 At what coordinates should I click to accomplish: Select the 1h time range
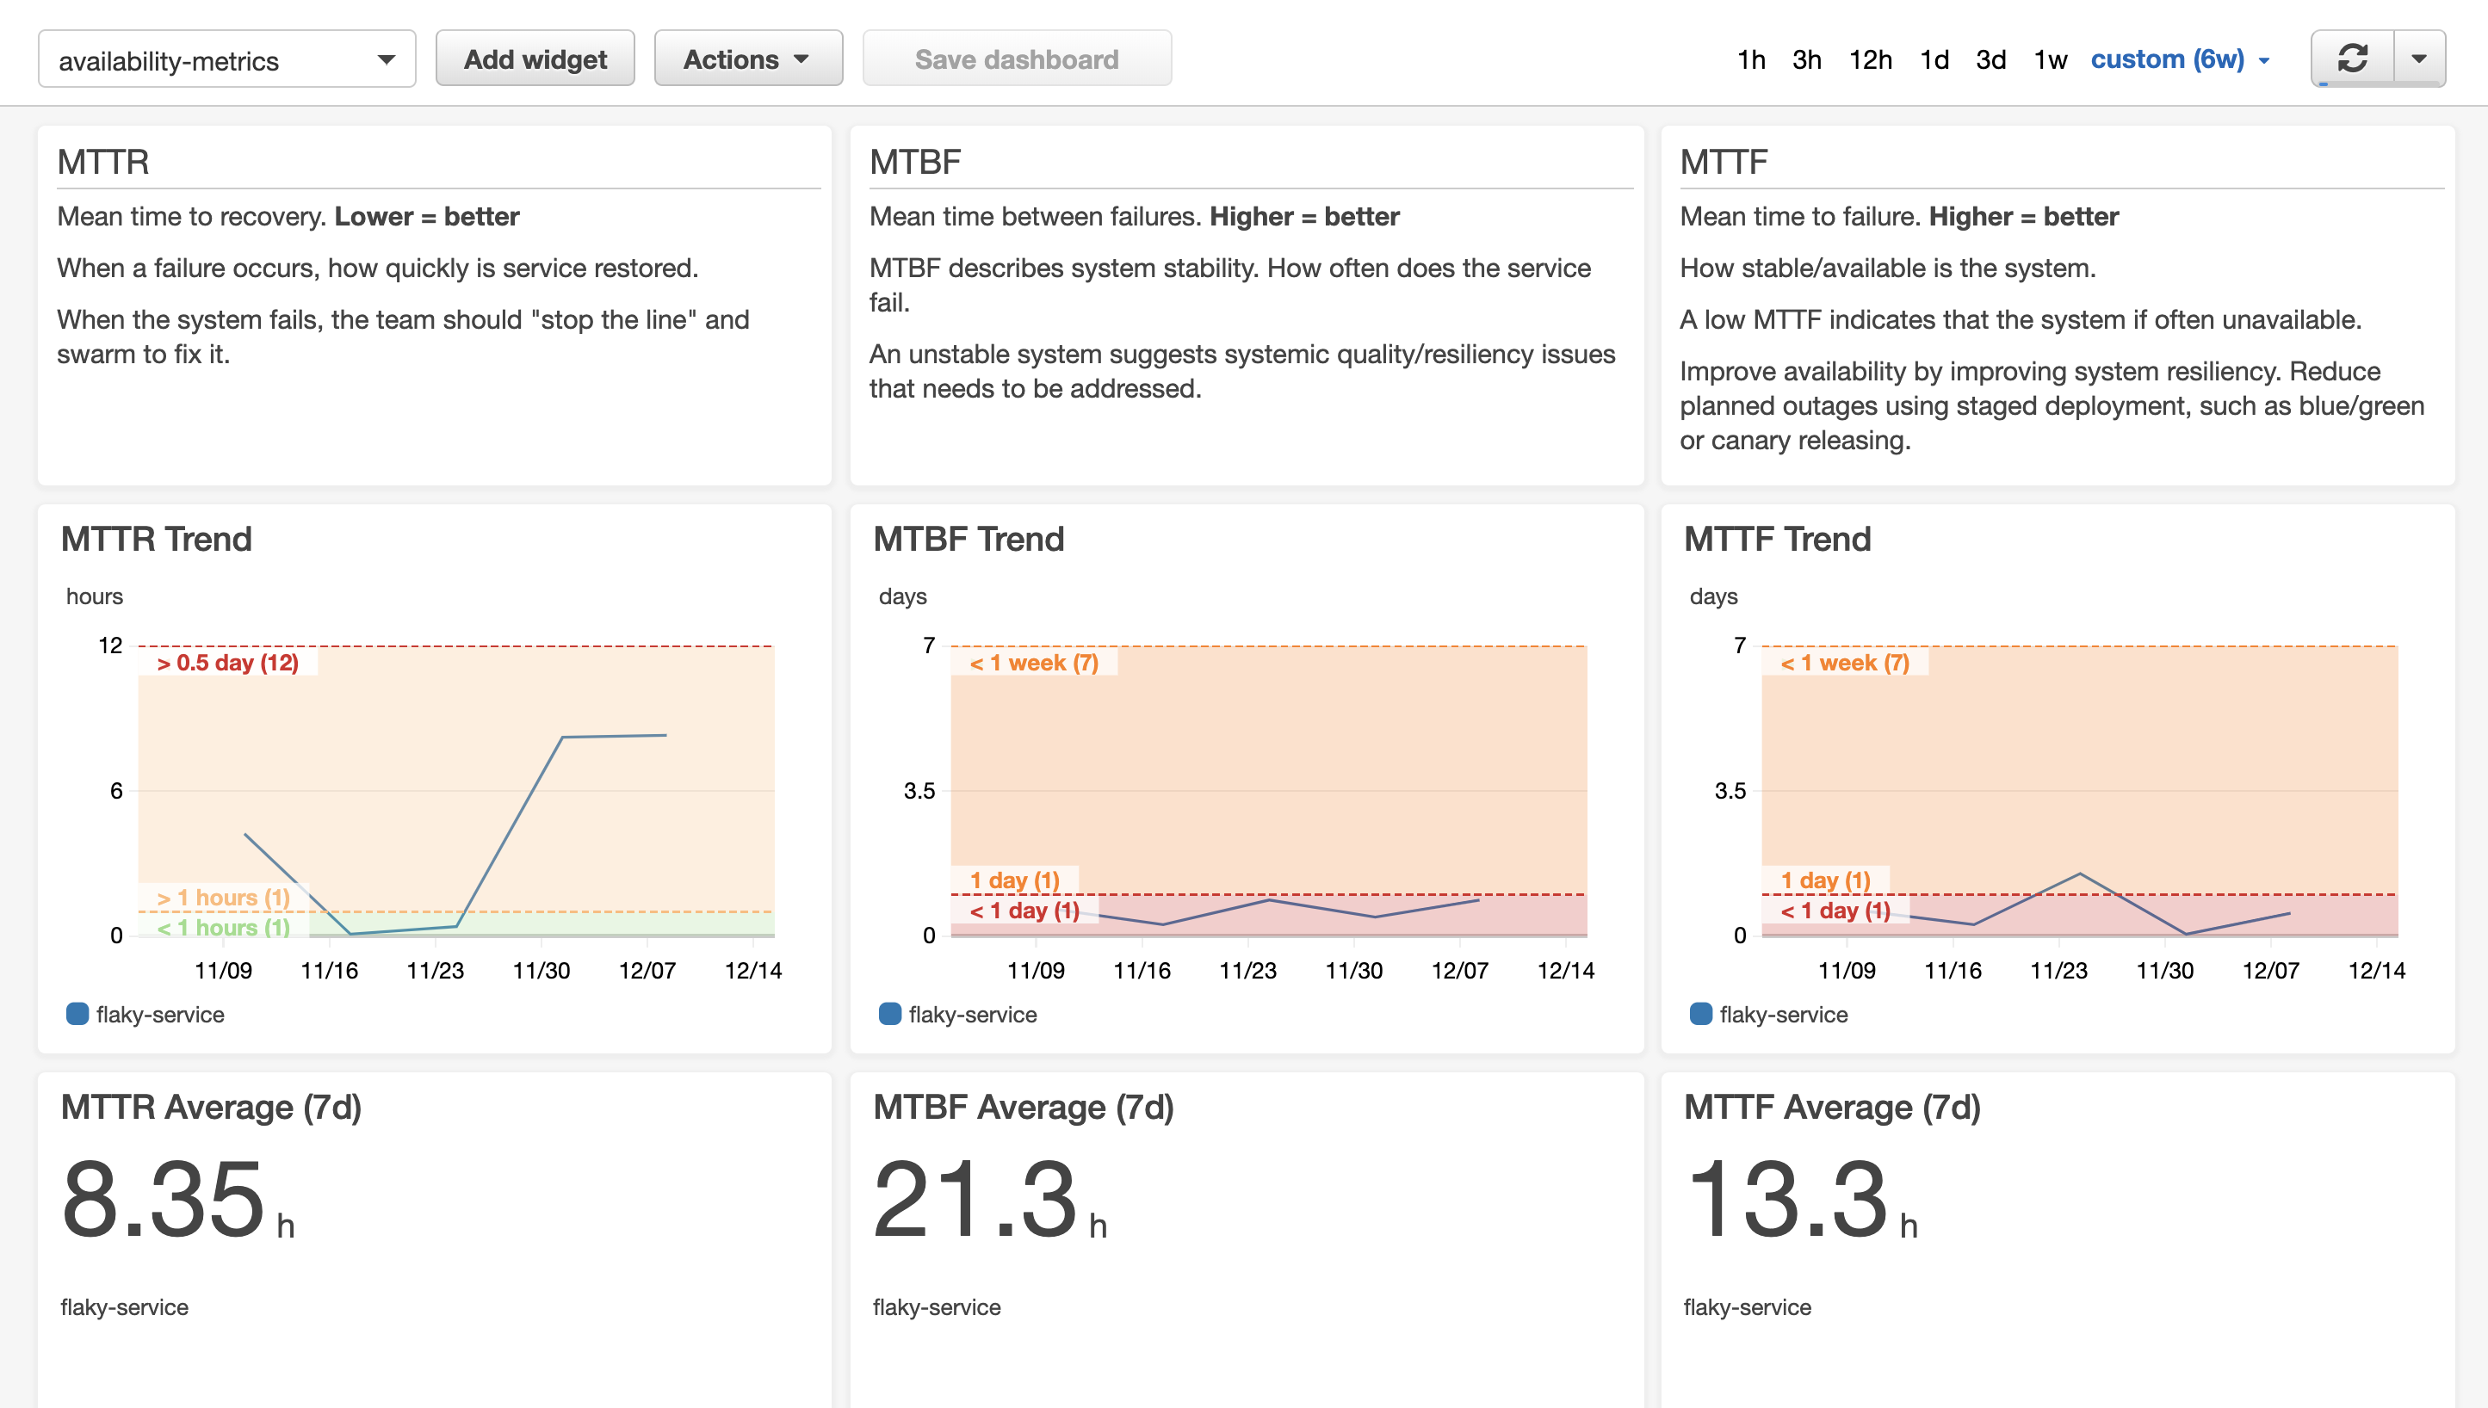(1750, 60)
